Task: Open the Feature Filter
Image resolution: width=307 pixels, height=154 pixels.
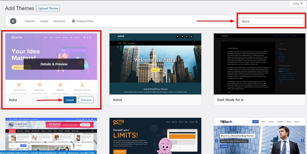Action: coord(83,21)
